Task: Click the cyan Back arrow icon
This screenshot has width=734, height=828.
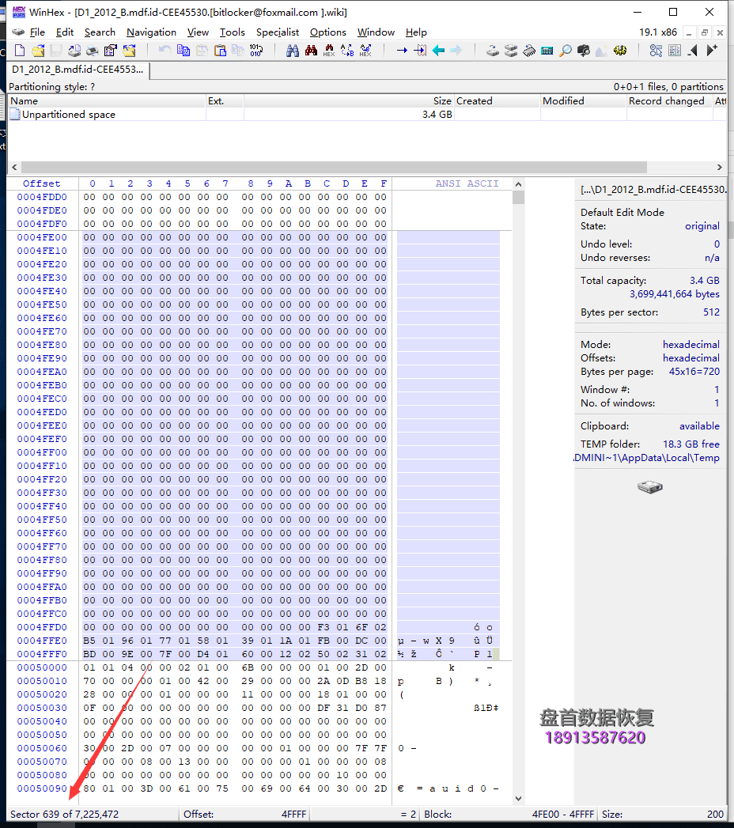Action: (438, 51)
